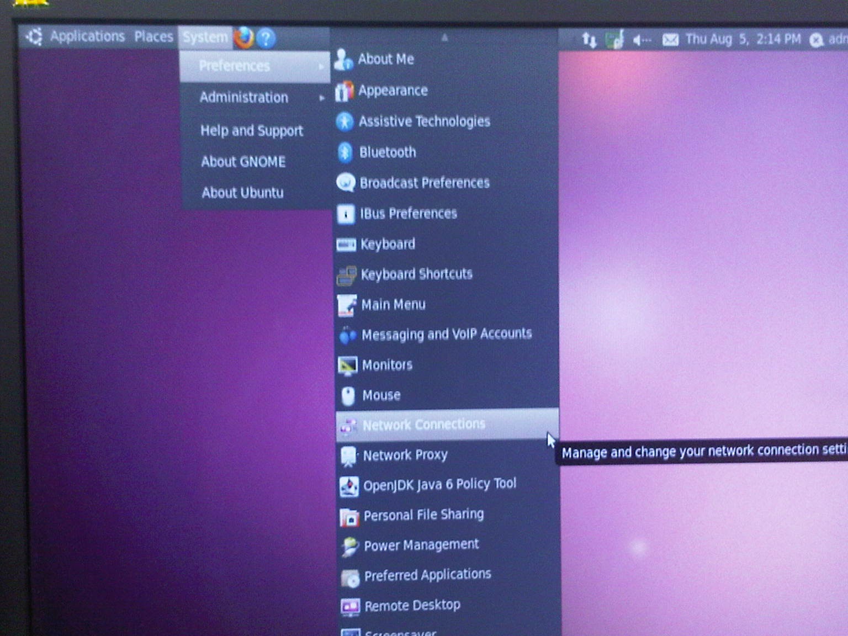This screenshot has height=636, width=848.
Task: Click the Preferred Applications icon
Action: pyautogui.click(x=351, y=577)
